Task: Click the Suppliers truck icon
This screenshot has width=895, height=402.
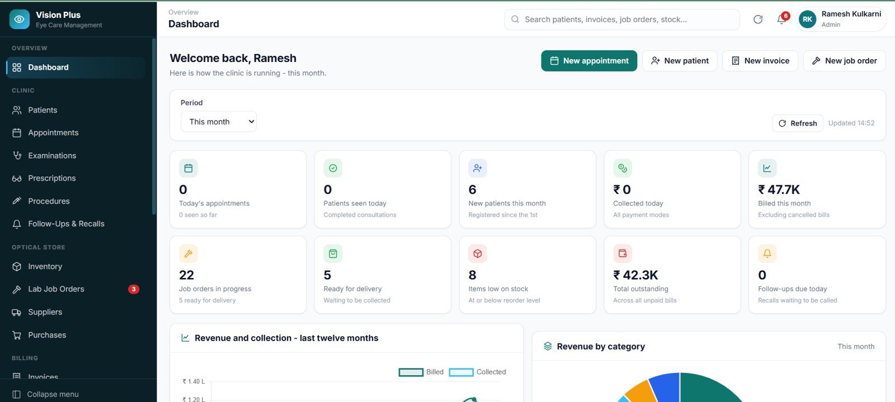Action: tap(17, 312)
